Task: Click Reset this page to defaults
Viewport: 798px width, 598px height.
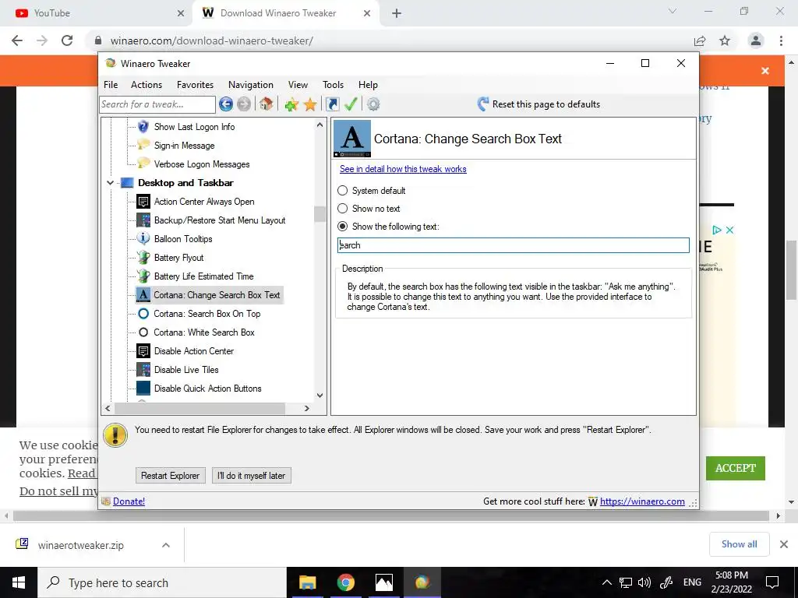Action: (x=539, y=104)
